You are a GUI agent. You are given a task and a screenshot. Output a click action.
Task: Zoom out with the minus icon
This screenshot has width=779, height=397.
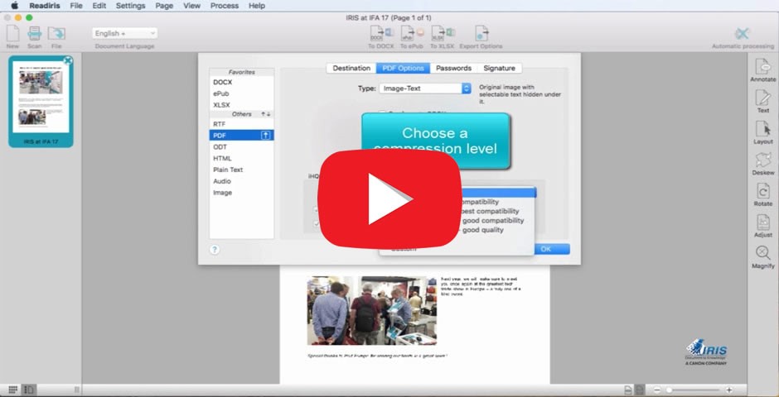pyautogui.click(x=657, y=390)
